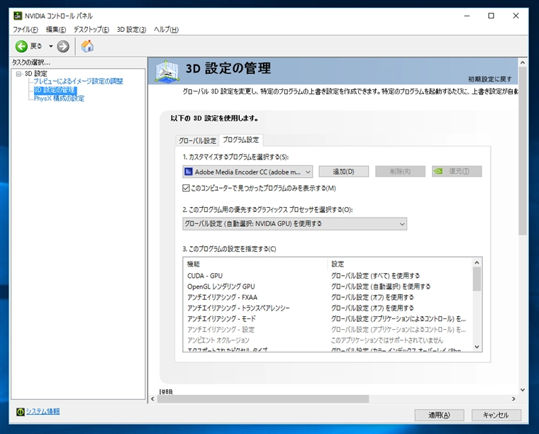Open the ファイル(F) menu
This screenshot has height=434, width=539.
(25, 30)
